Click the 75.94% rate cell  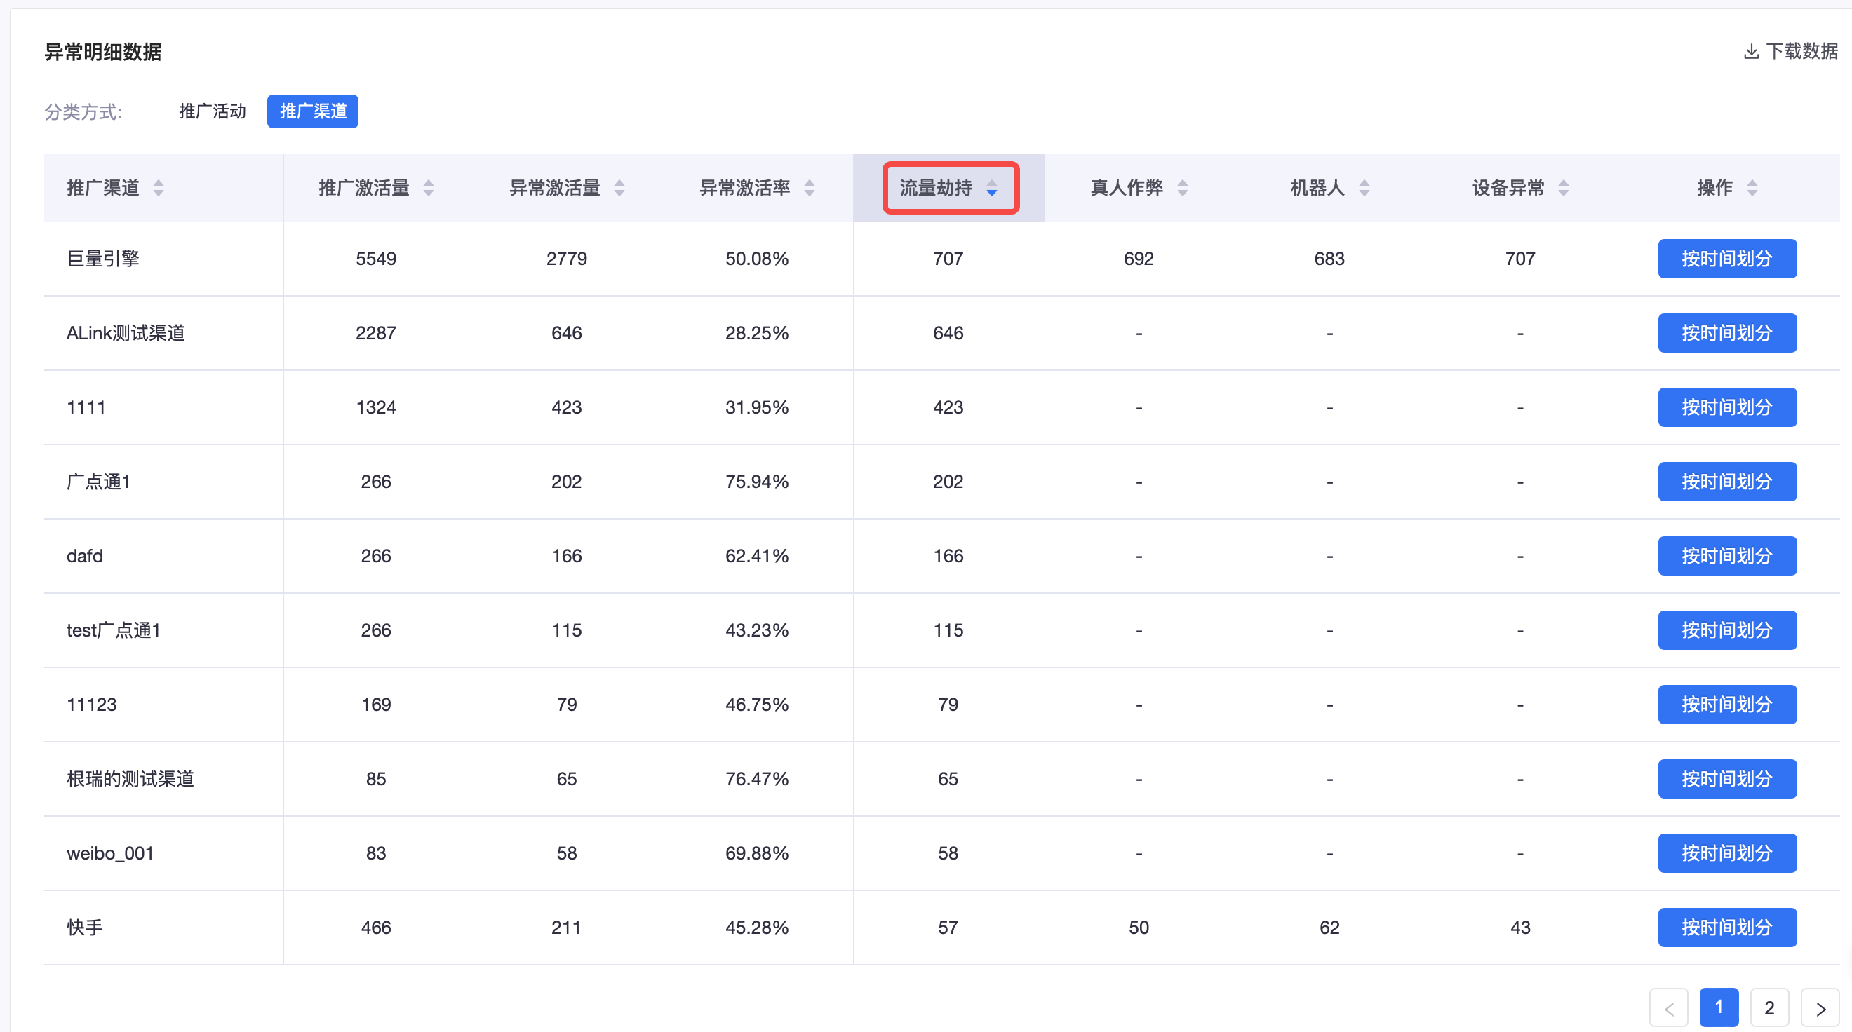pyautogui.click(x=757, y=482)
